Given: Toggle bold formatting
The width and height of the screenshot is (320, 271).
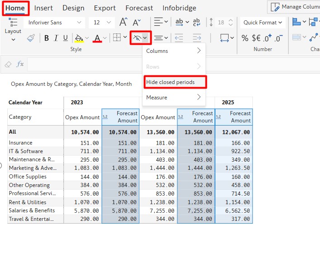Looking at the screenshot, I should 46,38.
